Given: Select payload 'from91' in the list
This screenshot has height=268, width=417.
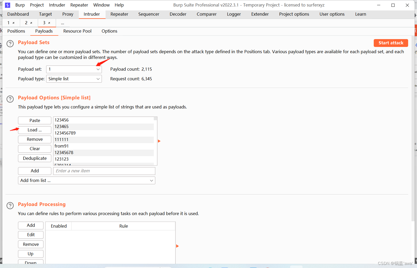Looking at the screenshot, I should tap(103, 146).
